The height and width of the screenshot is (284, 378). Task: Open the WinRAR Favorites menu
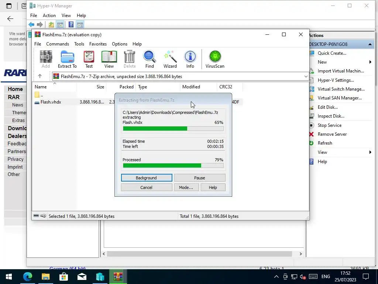click(x=98, y=44)
